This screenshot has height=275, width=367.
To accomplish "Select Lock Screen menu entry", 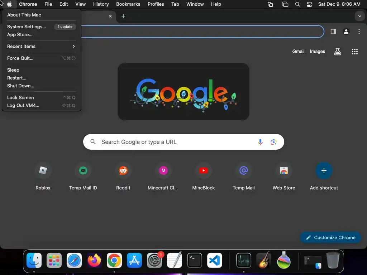I will coord(42,97).
